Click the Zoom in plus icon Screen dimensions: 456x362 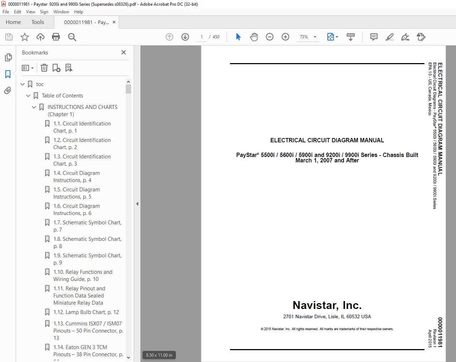(x=285, y=37)
